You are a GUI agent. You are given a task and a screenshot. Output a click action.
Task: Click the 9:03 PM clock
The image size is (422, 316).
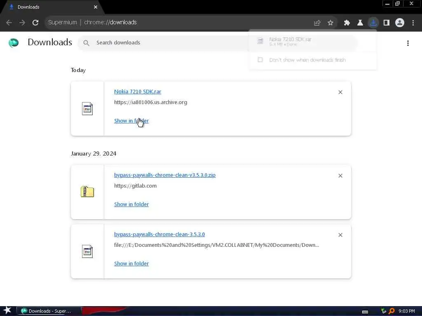pos(406,311)
